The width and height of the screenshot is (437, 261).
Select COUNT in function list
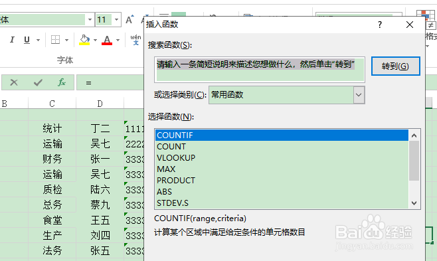click(x=282, y=147)
